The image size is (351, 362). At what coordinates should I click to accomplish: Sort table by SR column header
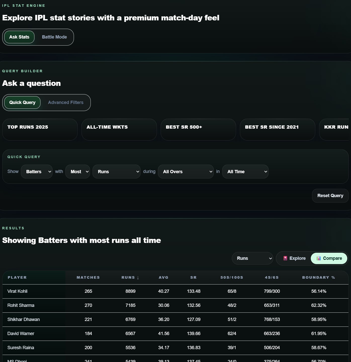[x=193, y=277]
